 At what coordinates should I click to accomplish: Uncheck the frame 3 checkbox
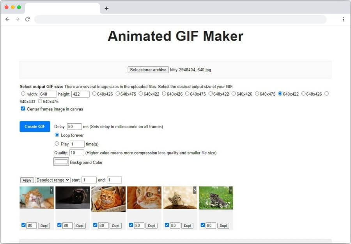95,225
